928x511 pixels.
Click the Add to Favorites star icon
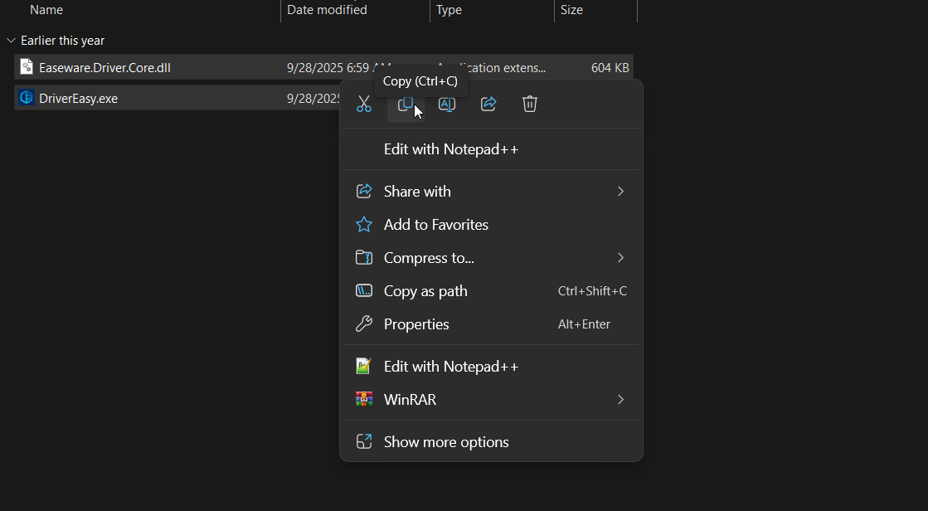point(364,225)
